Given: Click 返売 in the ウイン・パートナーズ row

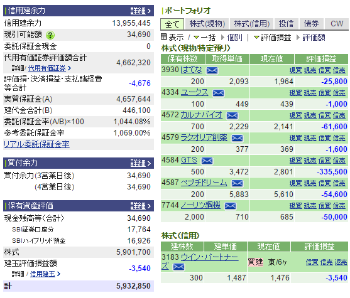Looking at the screenshot, I should pos(341,262).
